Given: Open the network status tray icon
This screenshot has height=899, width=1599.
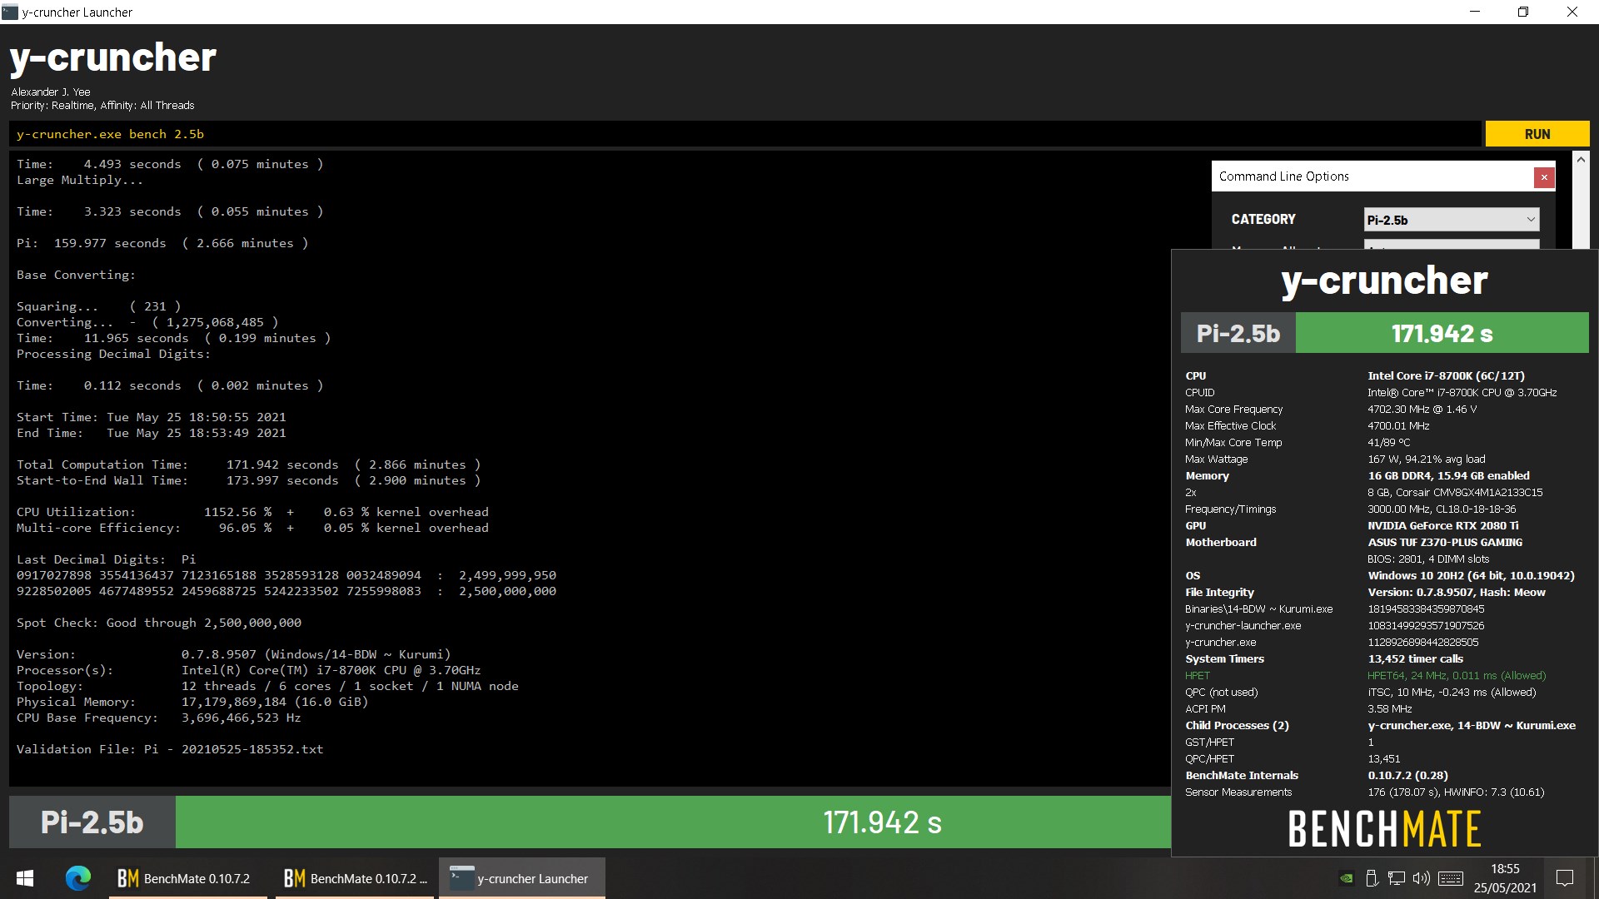Looking at the screenshot, I should (x=1397, y=878).
